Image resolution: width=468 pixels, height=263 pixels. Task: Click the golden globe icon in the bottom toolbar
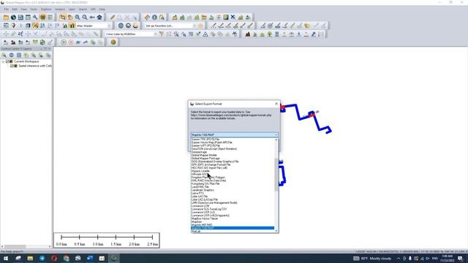pos(113,42)
